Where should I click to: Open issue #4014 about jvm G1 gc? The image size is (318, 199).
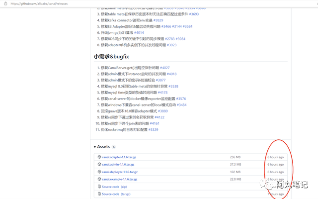point(139,32)
